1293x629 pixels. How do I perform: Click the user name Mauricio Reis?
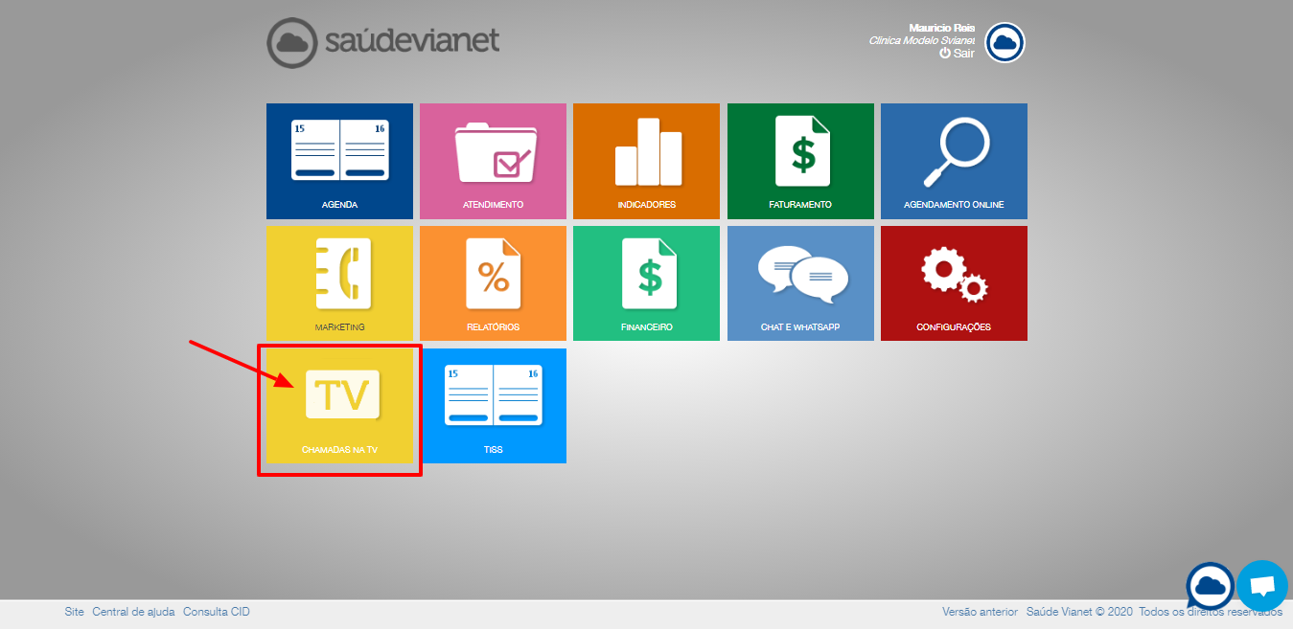pos(941,28)
